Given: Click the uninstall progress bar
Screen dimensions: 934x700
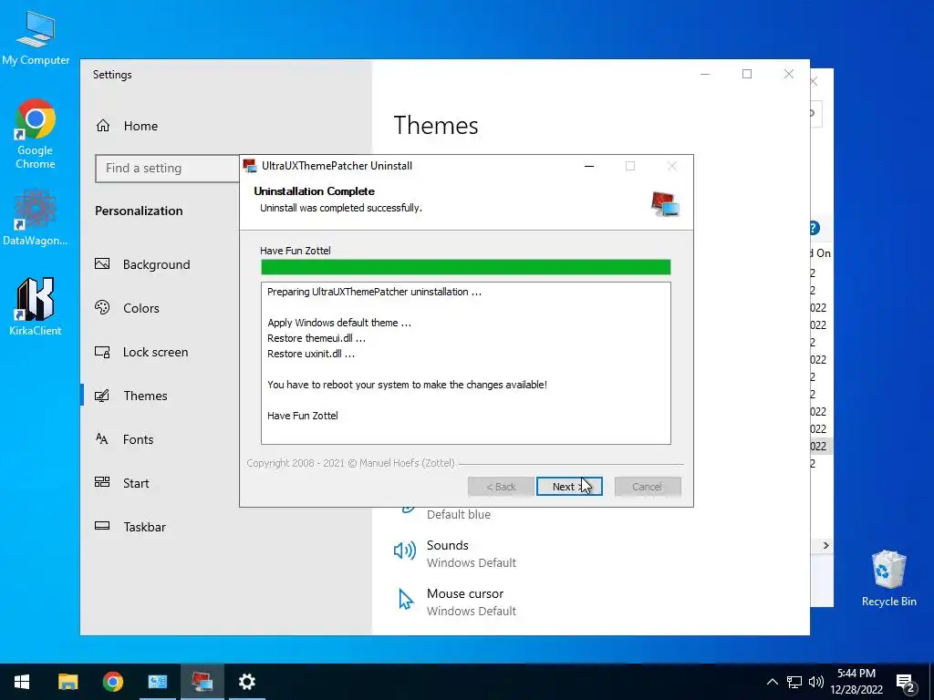Looking at the screenshot, I should (x=466, y=267).
